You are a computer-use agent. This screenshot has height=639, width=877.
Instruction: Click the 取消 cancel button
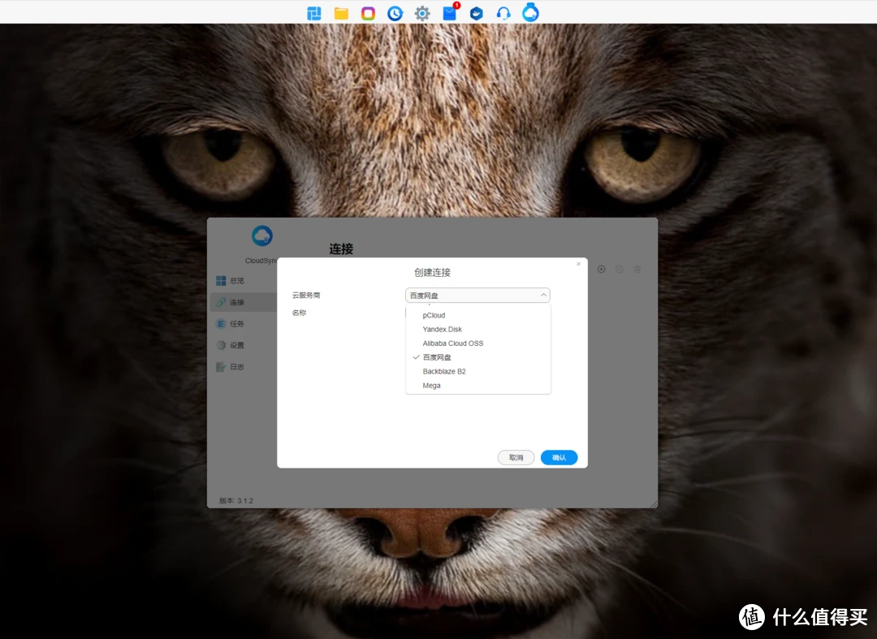[516, 458]
